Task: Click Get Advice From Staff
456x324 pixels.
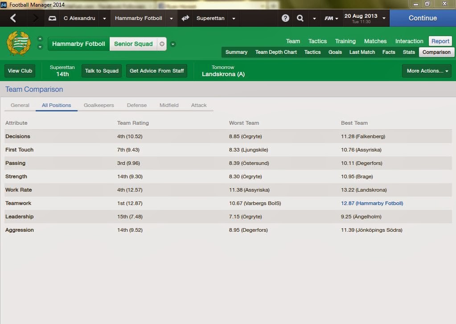Action: tap(157, 71)
